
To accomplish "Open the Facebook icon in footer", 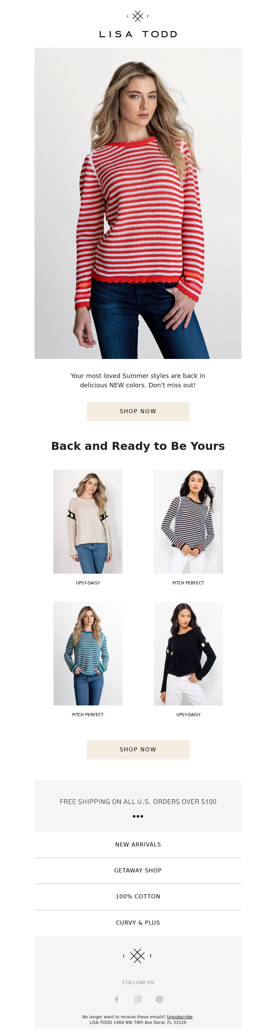I will click(x=117, y=999).
